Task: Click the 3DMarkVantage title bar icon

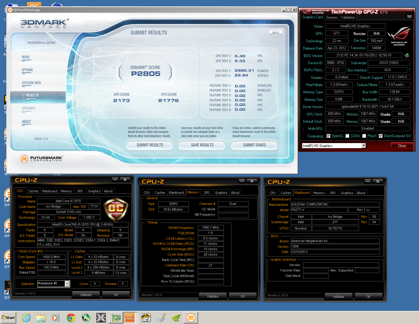Action: point(10,10)
